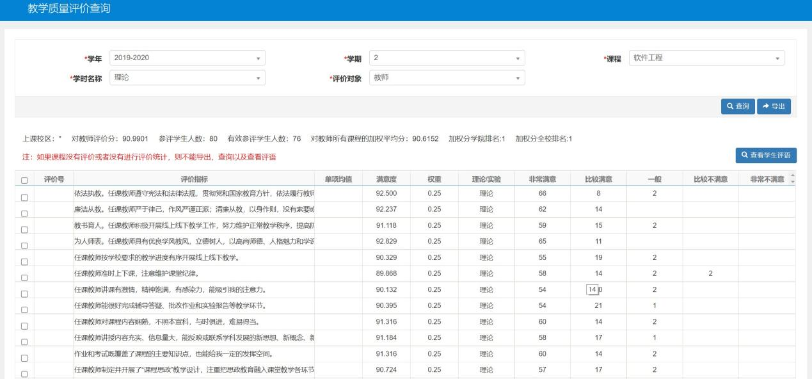The image size is (812, 379).
Task: Click the 非常满意 column header
Action: point(542,179)
